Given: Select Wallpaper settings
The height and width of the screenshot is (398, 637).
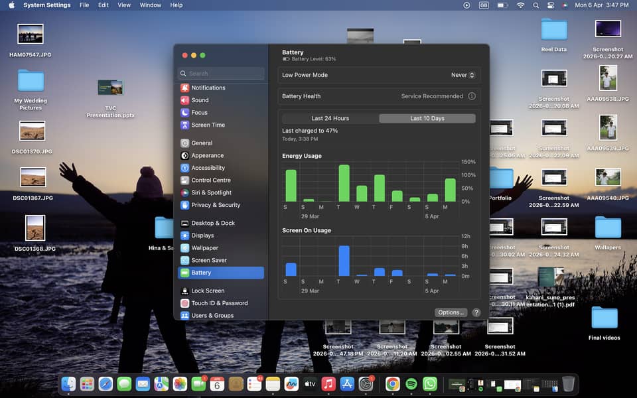Looking at the screenshot, I should (x=207, y=247).
